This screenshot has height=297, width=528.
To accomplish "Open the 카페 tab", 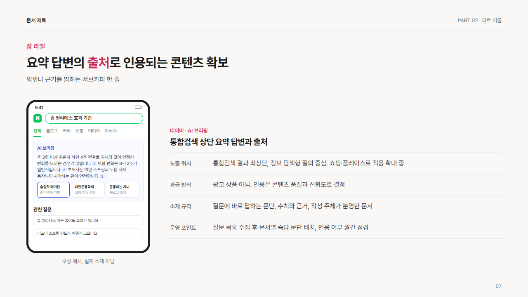I will click(66, 131).
